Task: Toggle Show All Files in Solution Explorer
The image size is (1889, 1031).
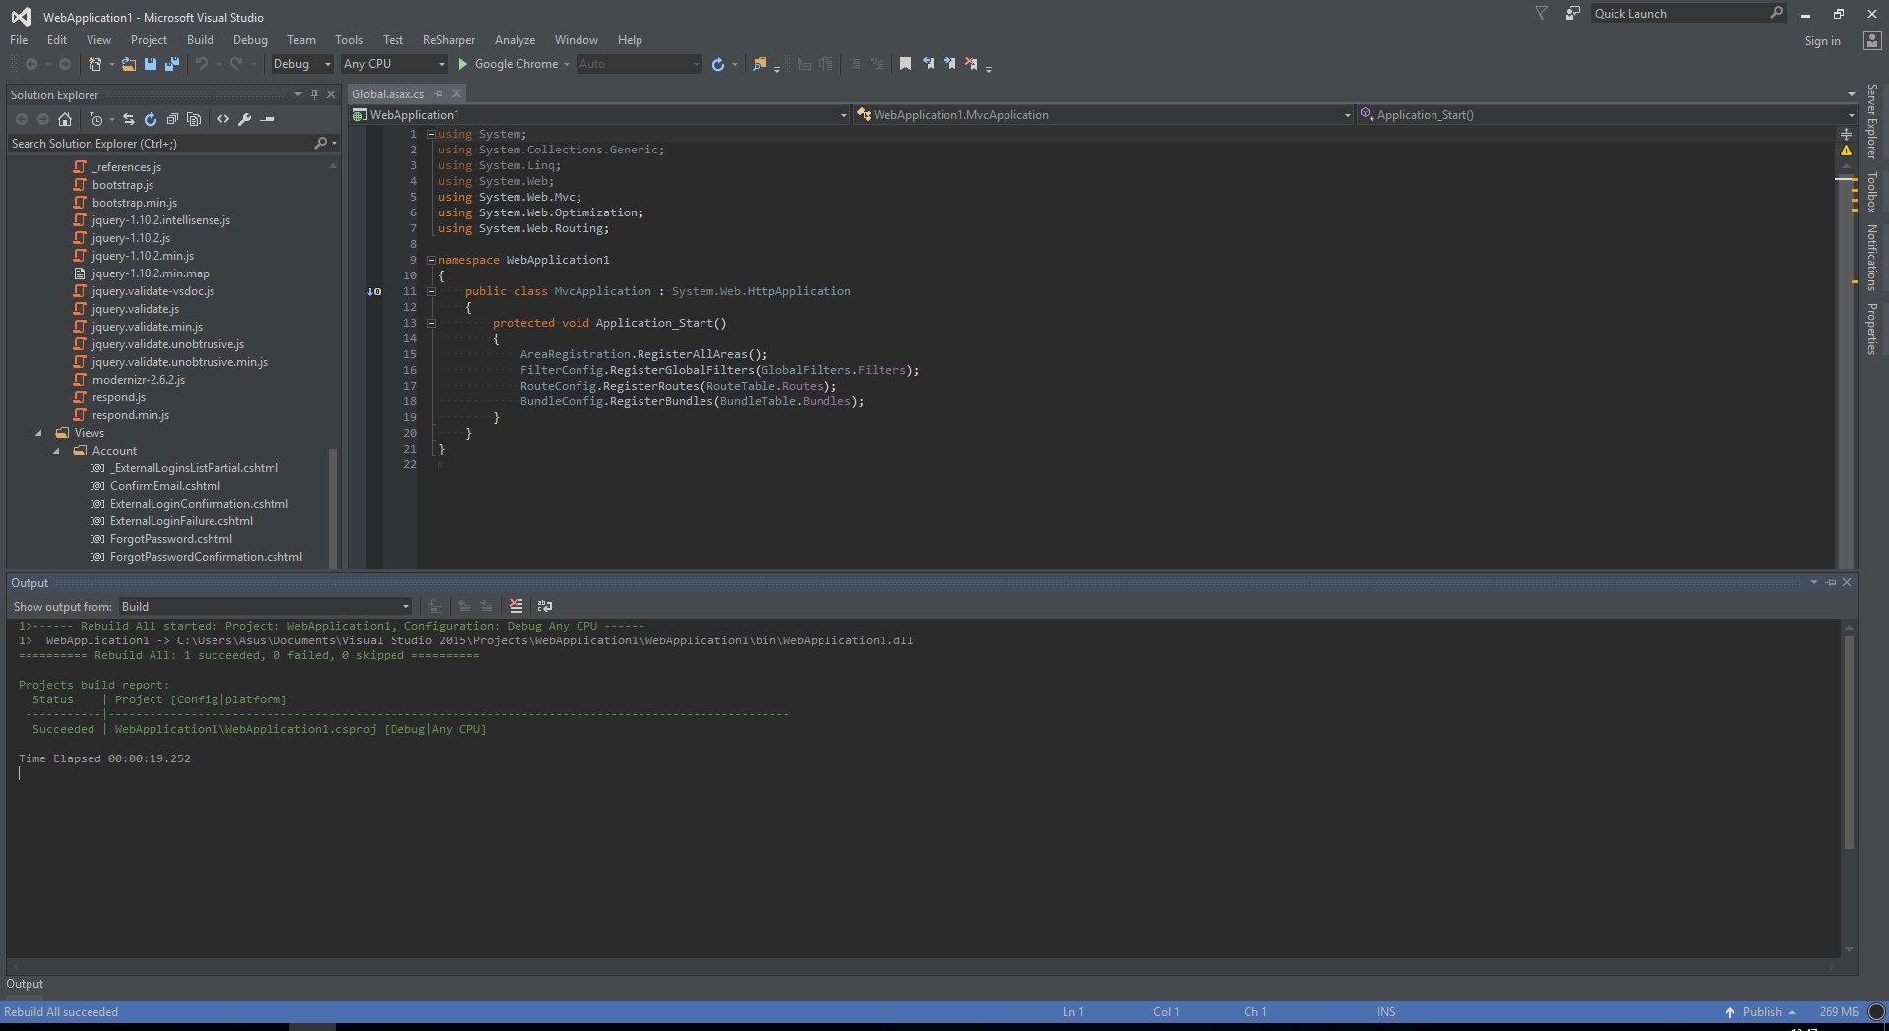Action: pyautogui.click(x=194, y=119)
